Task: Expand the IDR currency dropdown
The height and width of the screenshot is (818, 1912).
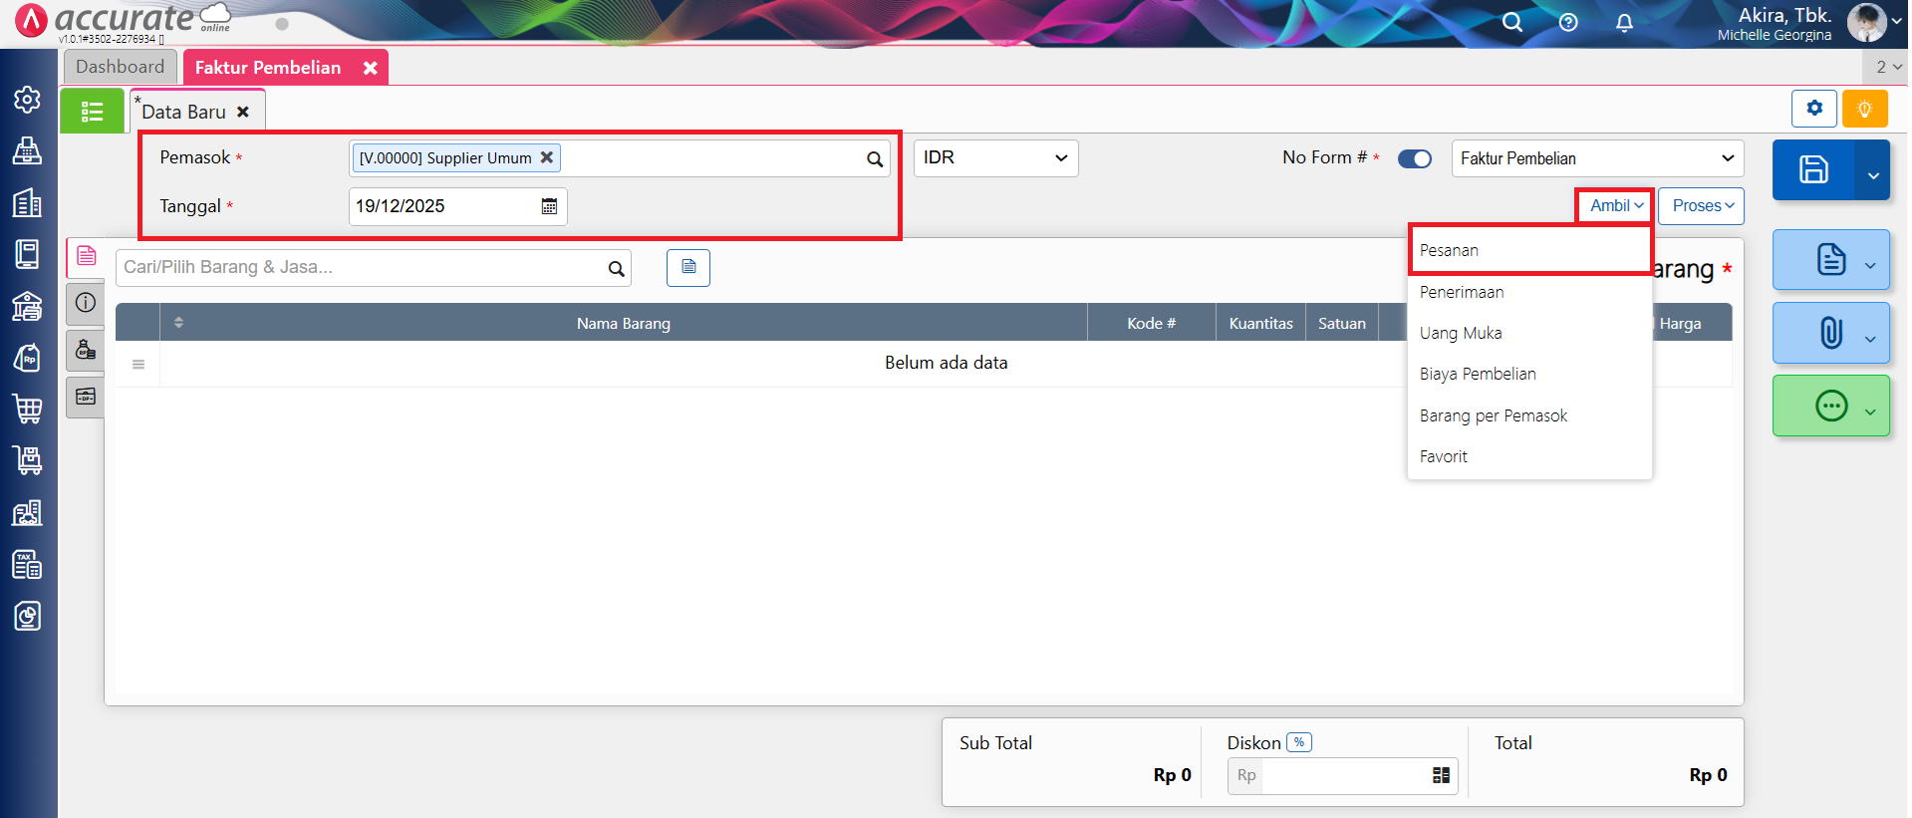Action: tap(994, 158)
